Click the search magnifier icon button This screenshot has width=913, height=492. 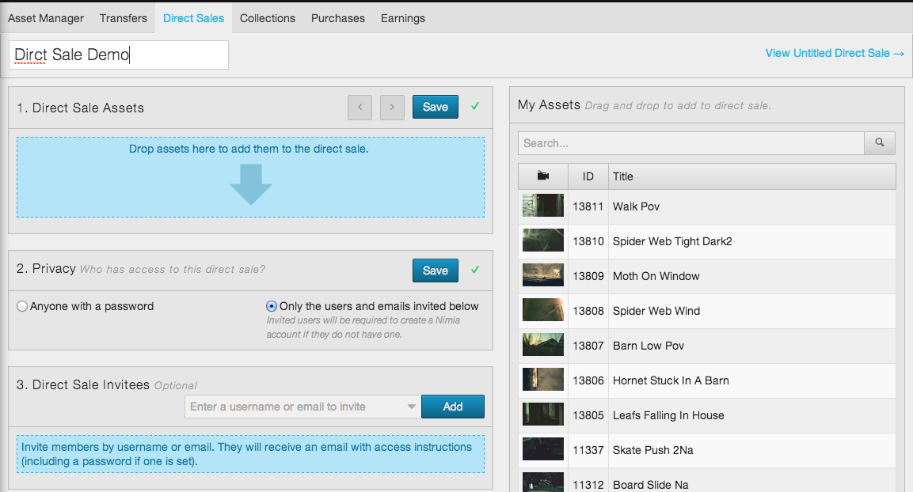879,143
